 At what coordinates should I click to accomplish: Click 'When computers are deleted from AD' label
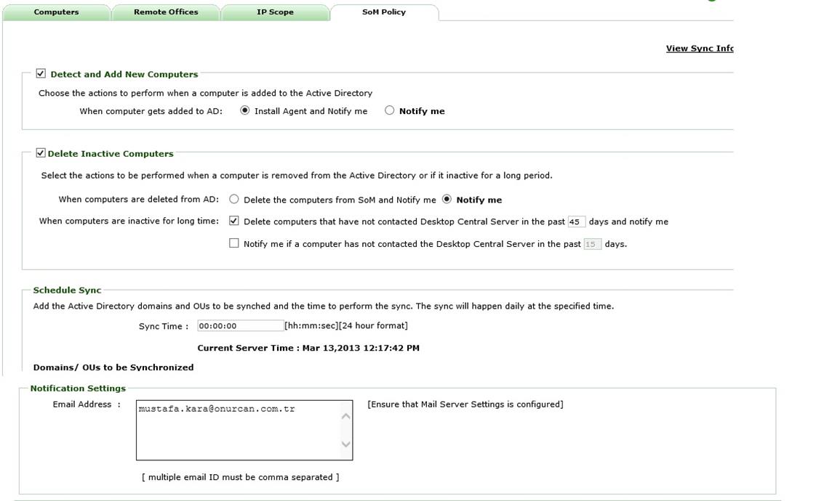[x=138, y=199]
